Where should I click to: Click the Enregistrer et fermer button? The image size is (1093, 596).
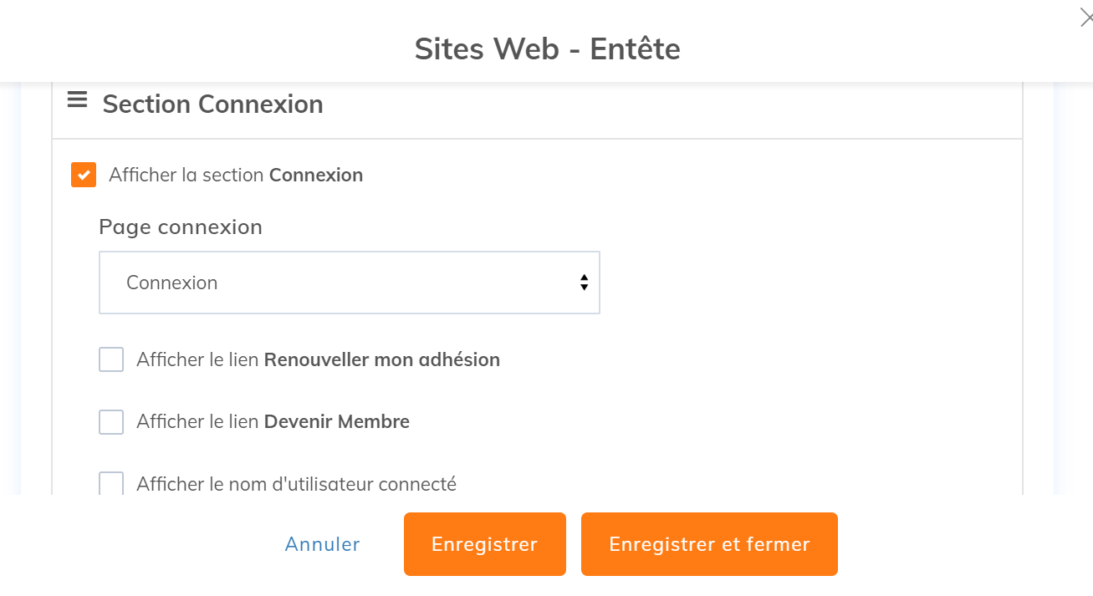pyautogui.click(x=709, y=544)
